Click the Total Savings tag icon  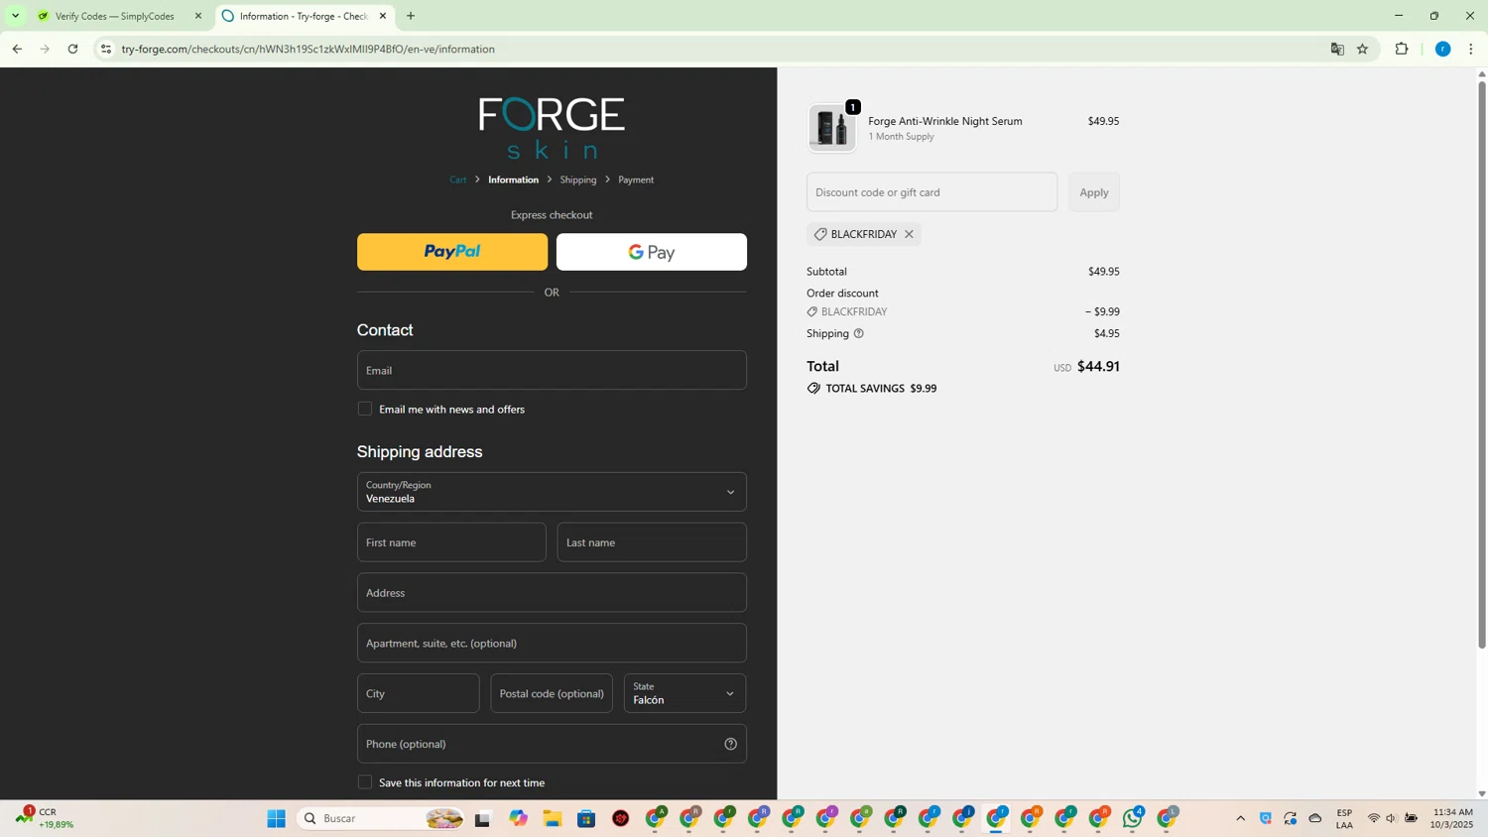tap(813, 389)
